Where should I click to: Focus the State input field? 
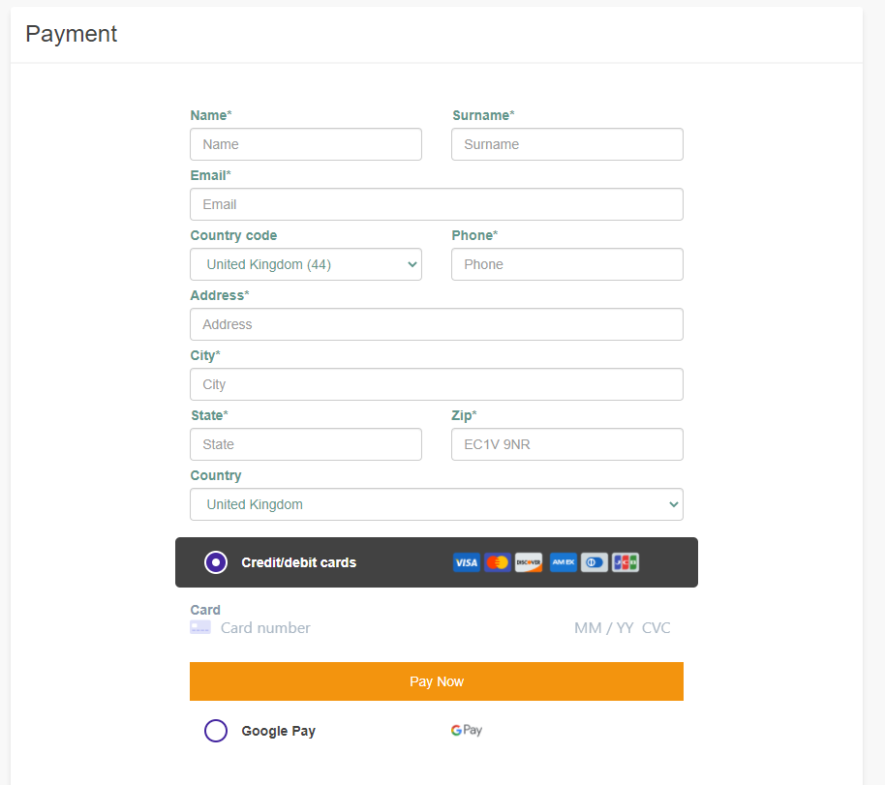click(x=306, y=444)
